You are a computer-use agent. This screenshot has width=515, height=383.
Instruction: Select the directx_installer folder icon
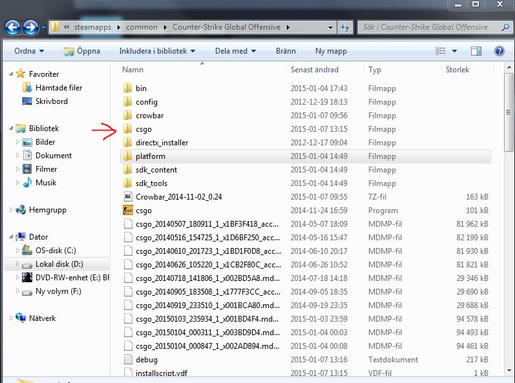(127, 143)
